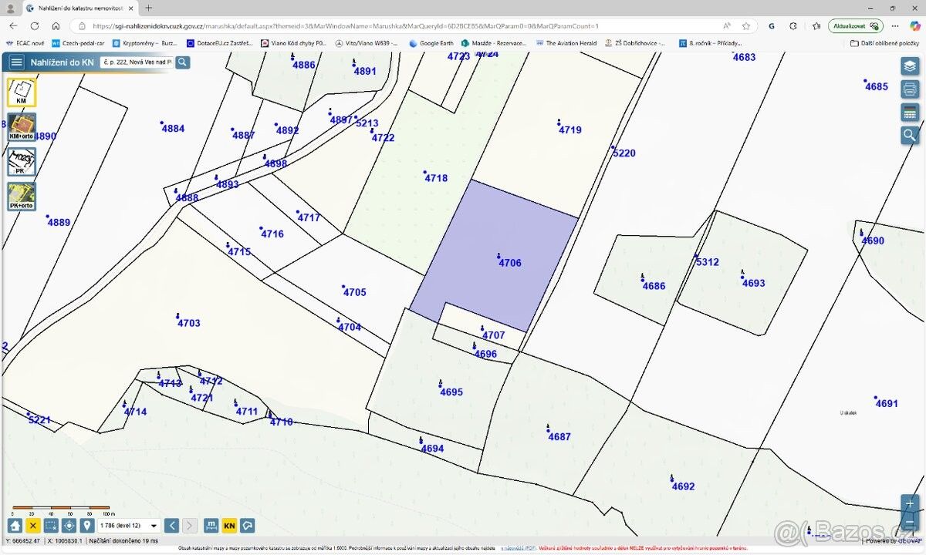Click the parcel search input field
This screenshot has height=555, width=926.
point(137,62)
